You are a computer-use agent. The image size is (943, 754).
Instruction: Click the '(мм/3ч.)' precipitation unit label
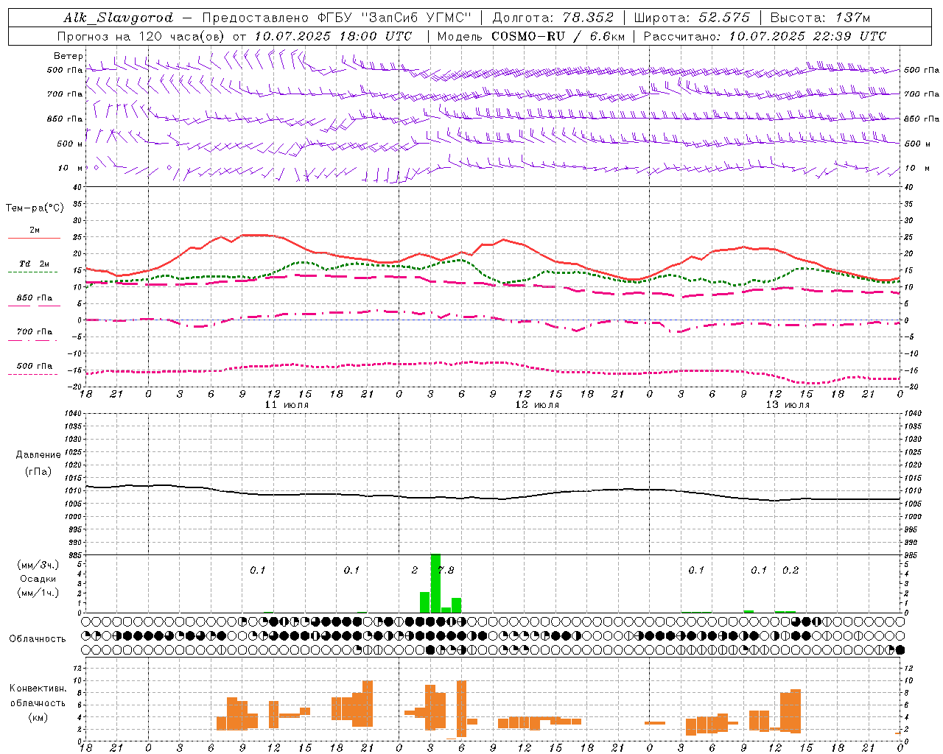tap(38, 565)
